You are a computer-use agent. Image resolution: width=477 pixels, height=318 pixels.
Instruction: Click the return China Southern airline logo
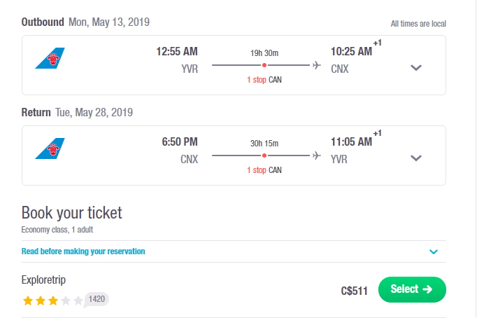[50, 148]
